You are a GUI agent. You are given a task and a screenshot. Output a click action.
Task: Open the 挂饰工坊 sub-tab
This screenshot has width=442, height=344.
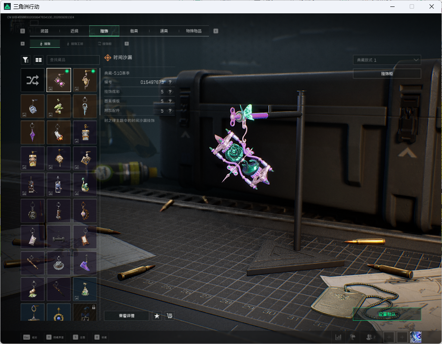coord(75,43)
